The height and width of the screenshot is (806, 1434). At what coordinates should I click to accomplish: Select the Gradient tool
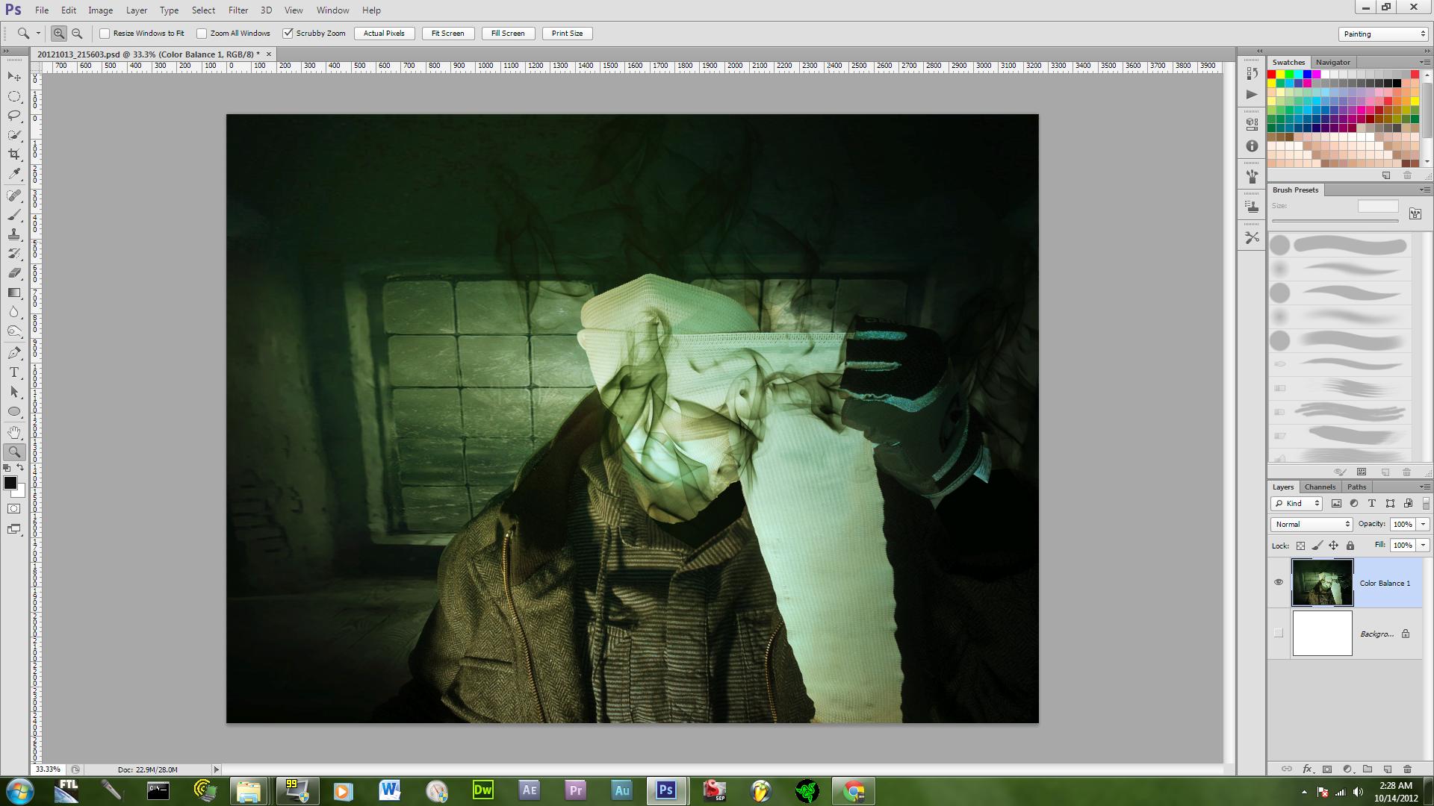(x=14, y=293)
